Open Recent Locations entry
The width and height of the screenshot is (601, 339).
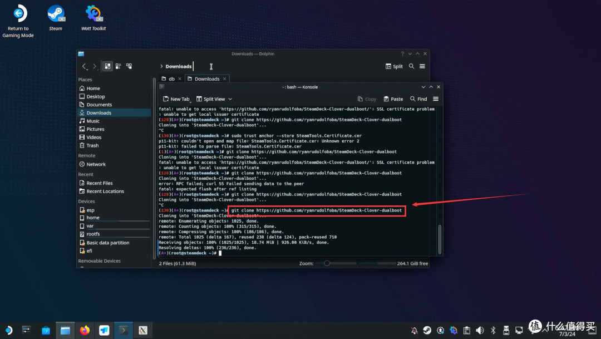coord(105,191)
